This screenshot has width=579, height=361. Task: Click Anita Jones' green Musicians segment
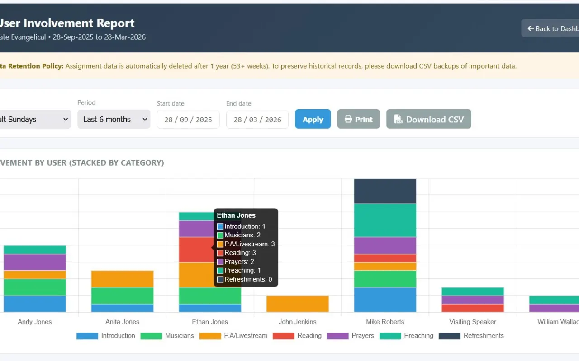pyautogui.click(x=123, y=296)
